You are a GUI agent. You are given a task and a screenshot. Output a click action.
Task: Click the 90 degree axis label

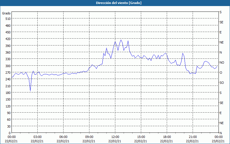point(9,113)
